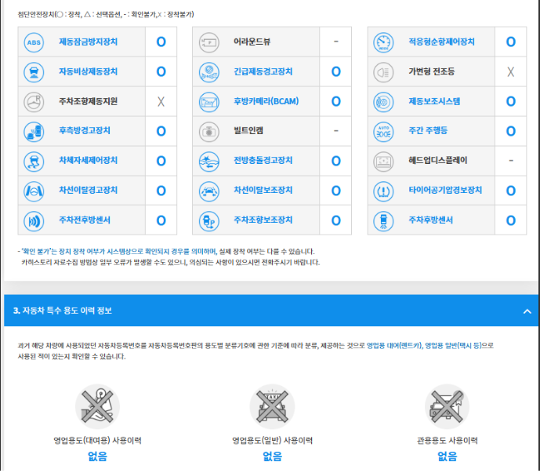Click the 적응형순항제어장치 gauge icon

383,42
